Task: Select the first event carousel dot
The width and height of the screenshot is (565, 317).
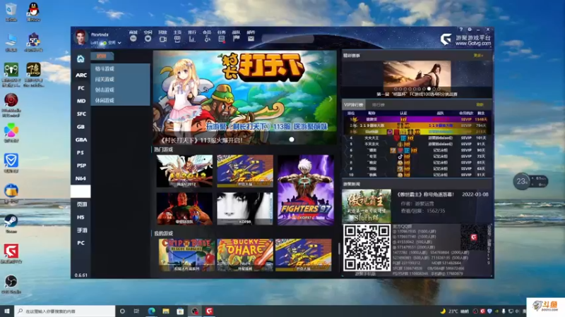Action: pyautogui.click(x=395, y=89)
